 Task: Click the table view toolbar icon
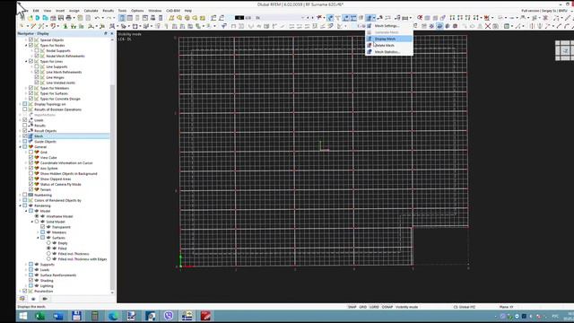coord(129,18)
